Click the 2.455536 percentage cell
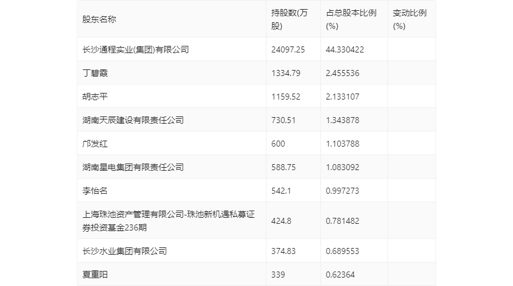The width and height of the screenshot is (513, 286). tap(343, 73)
